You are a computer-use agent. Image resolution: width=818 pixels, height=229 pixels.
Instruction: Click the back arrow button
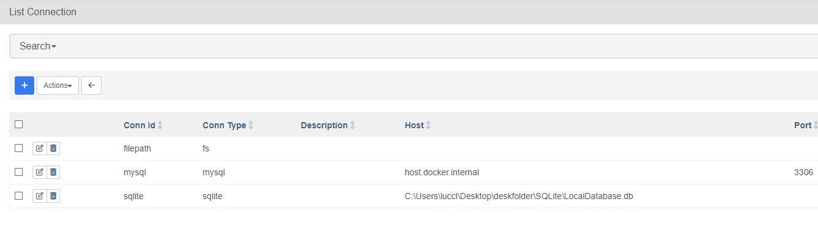pyautogui.click(x=91, y=85)
